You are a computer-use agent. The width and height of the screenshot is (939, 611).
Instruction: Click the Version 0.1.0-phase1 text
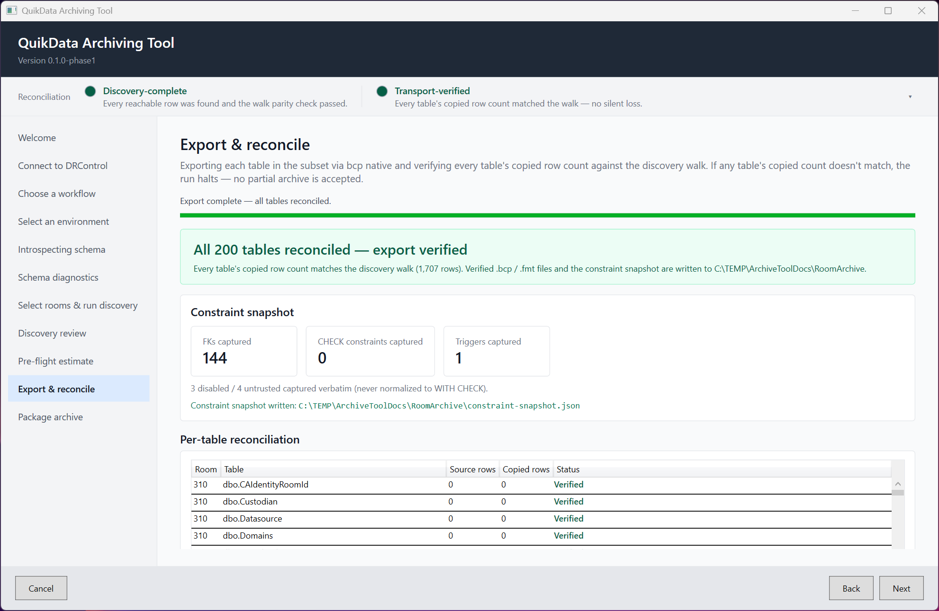coord(57,61)
